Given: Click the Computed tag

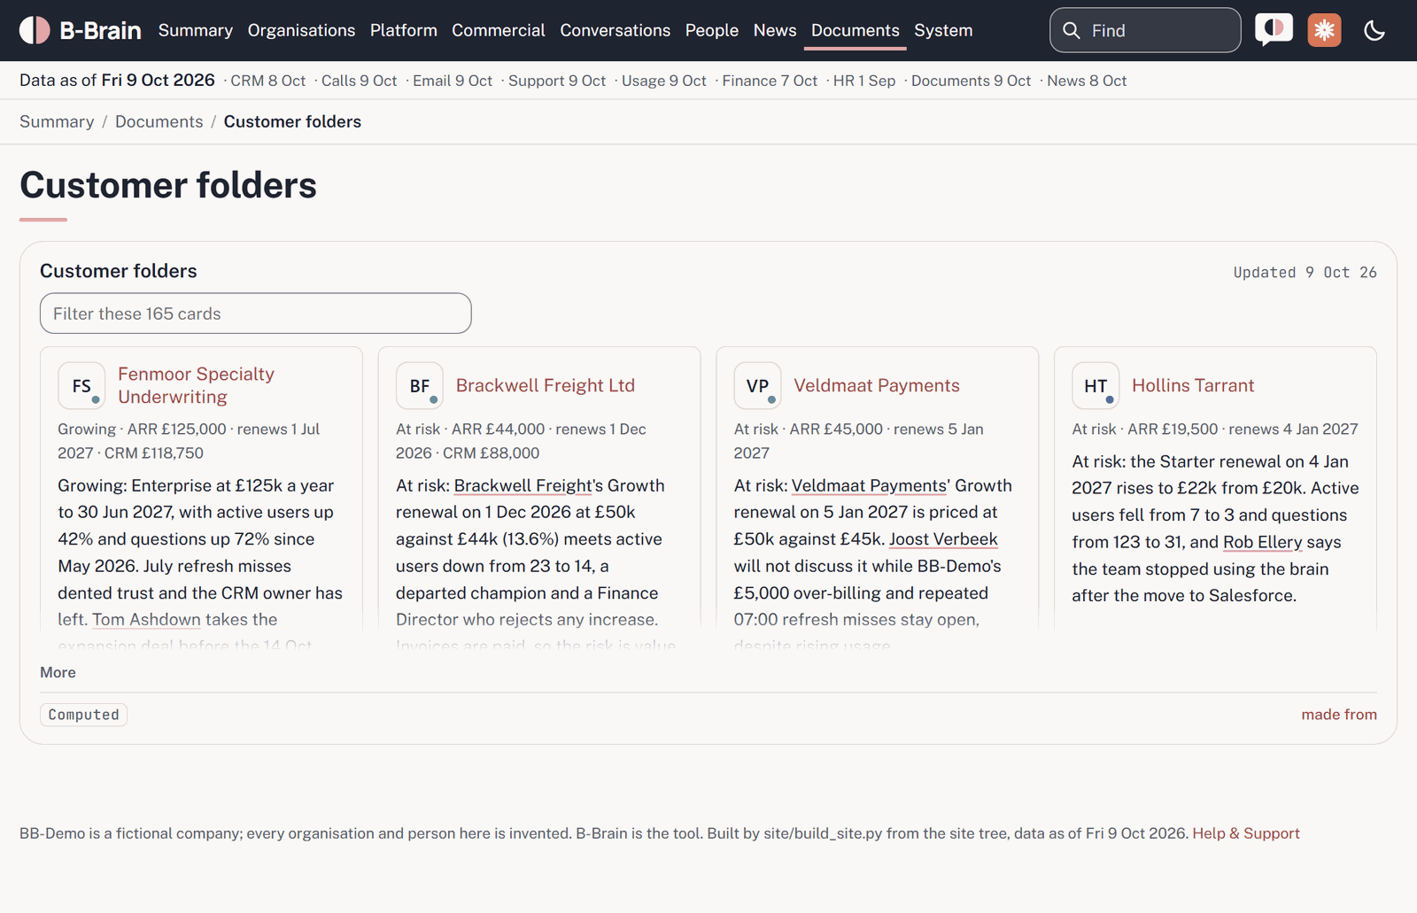Looking at the screenshot, I should click(x=84, y=715).
